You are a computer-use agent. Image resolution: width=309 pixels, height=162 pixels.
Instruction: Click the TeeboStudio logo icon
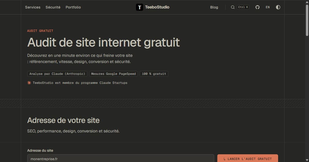click(x=139, y=7)
